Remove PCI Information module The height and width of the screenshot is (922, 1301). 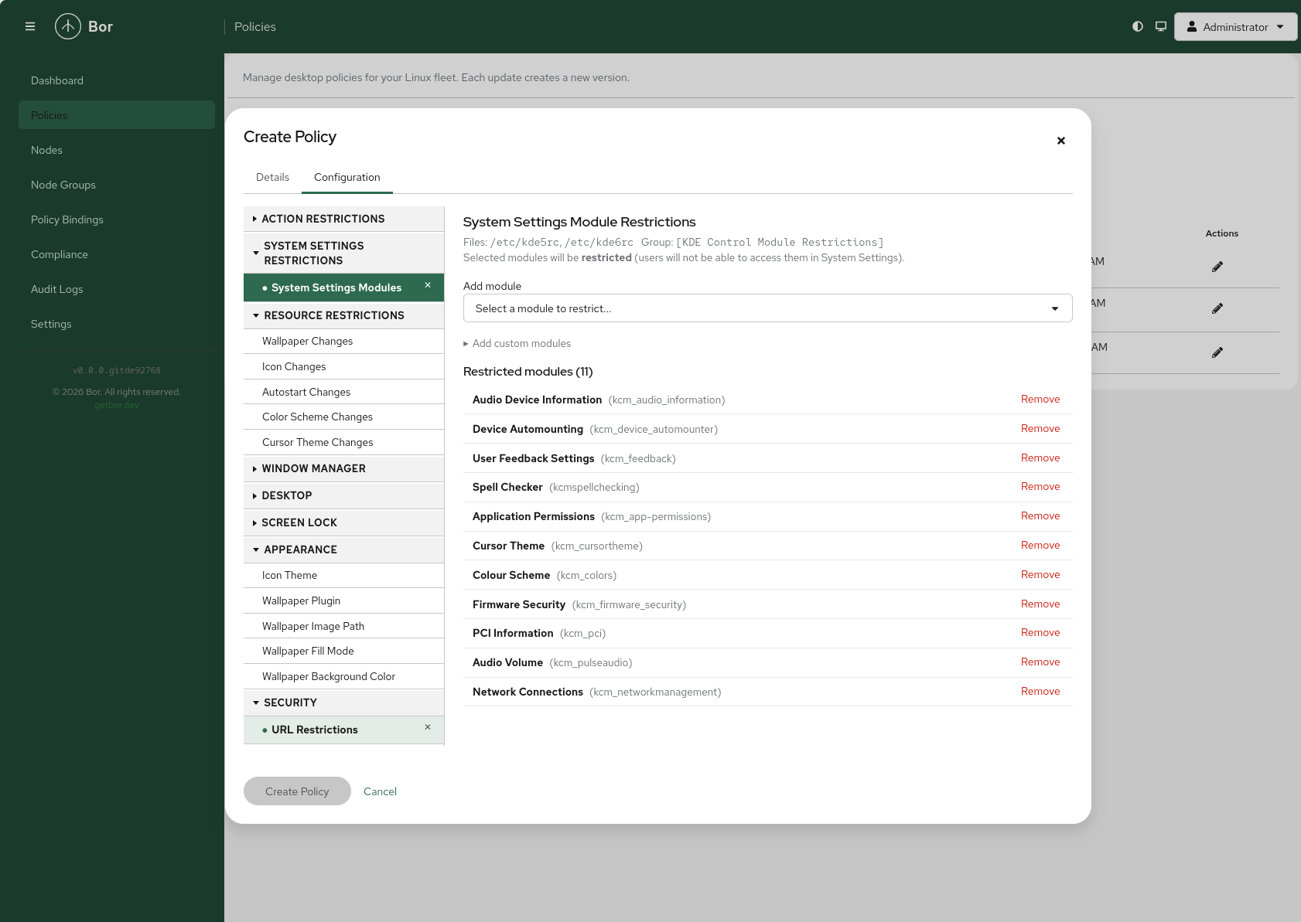point(1040,633)
